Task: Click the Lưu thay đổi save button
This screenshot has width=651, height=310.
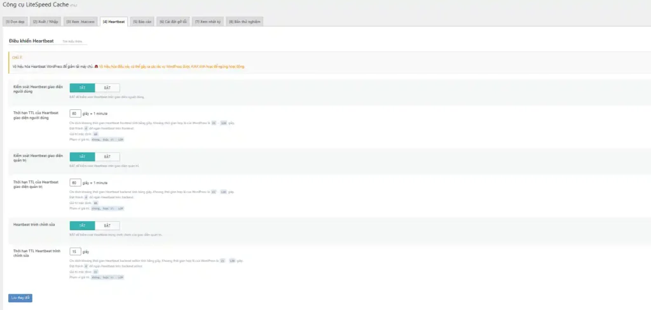Action: 20,298
